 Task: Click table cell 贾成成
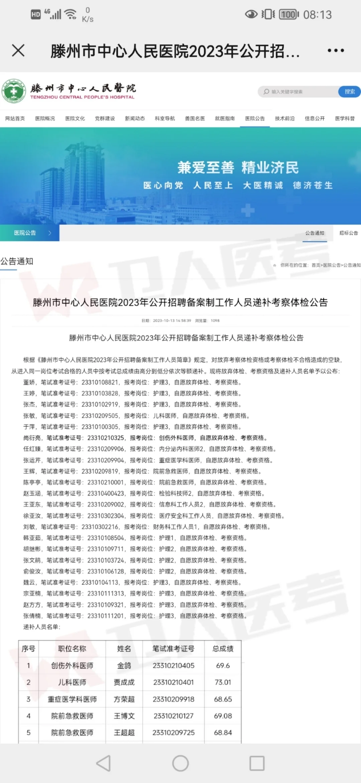(124, 682)
